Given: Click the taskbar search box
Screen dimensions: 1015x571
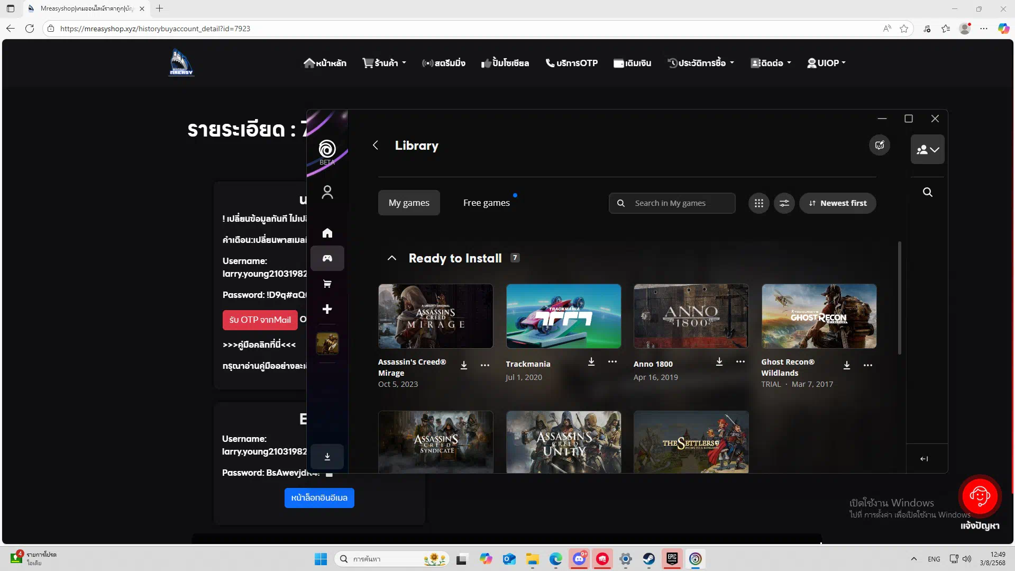Looking at the screenshot, I should tap(392, 559).
